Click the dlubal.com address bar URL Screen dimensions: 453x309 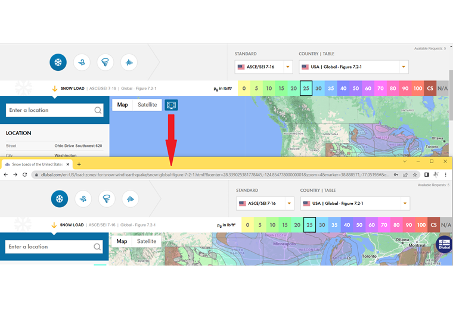(215, 174)
